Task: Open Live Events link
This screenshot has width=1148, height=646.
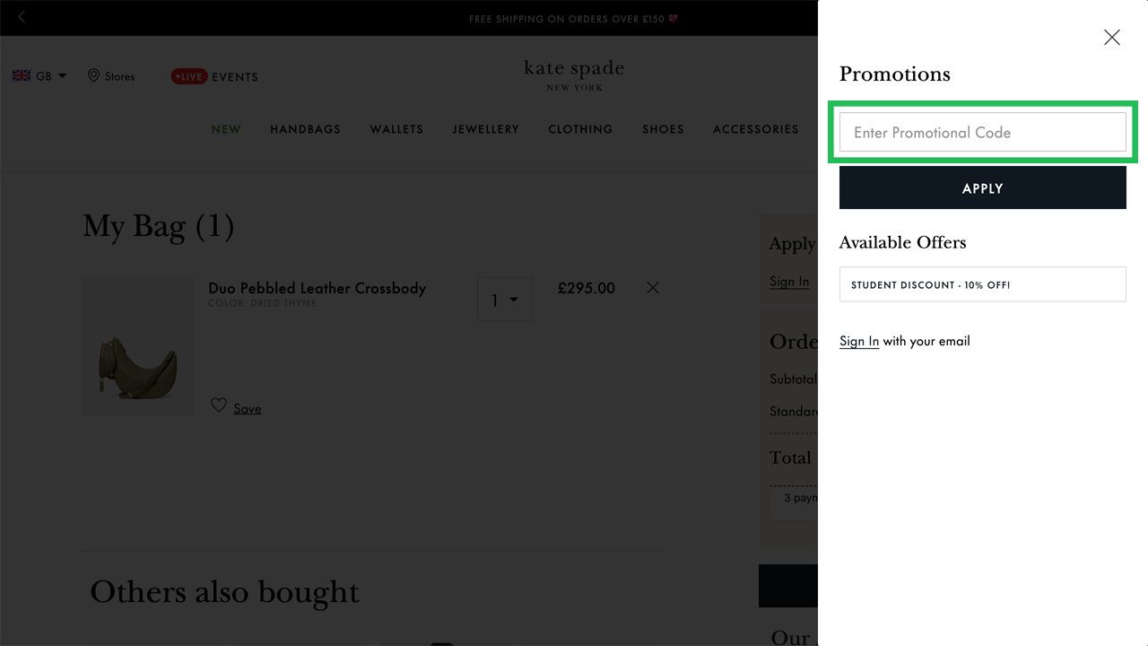Action: [214, 77]
